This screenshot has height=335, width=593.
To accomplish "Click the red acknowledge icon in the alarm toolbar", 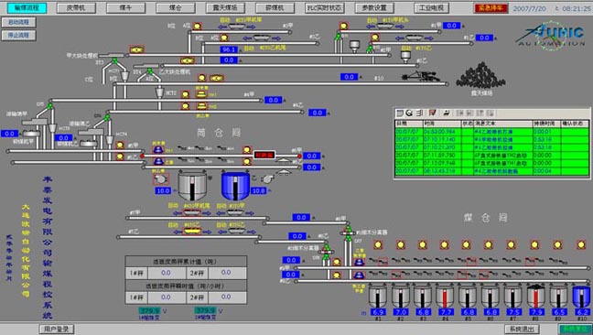I will pos(433,113).
